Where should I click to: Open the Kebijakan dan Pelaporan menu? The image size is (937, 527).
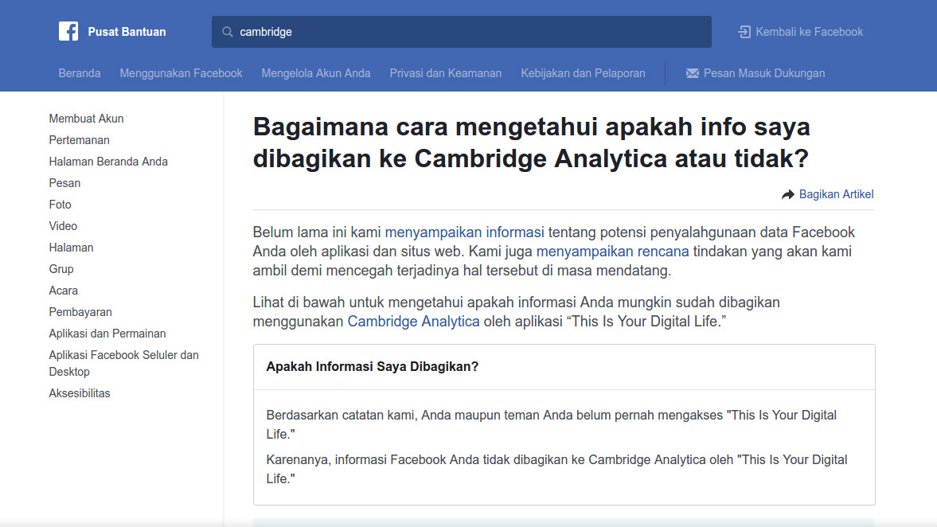tap(583, 73)
